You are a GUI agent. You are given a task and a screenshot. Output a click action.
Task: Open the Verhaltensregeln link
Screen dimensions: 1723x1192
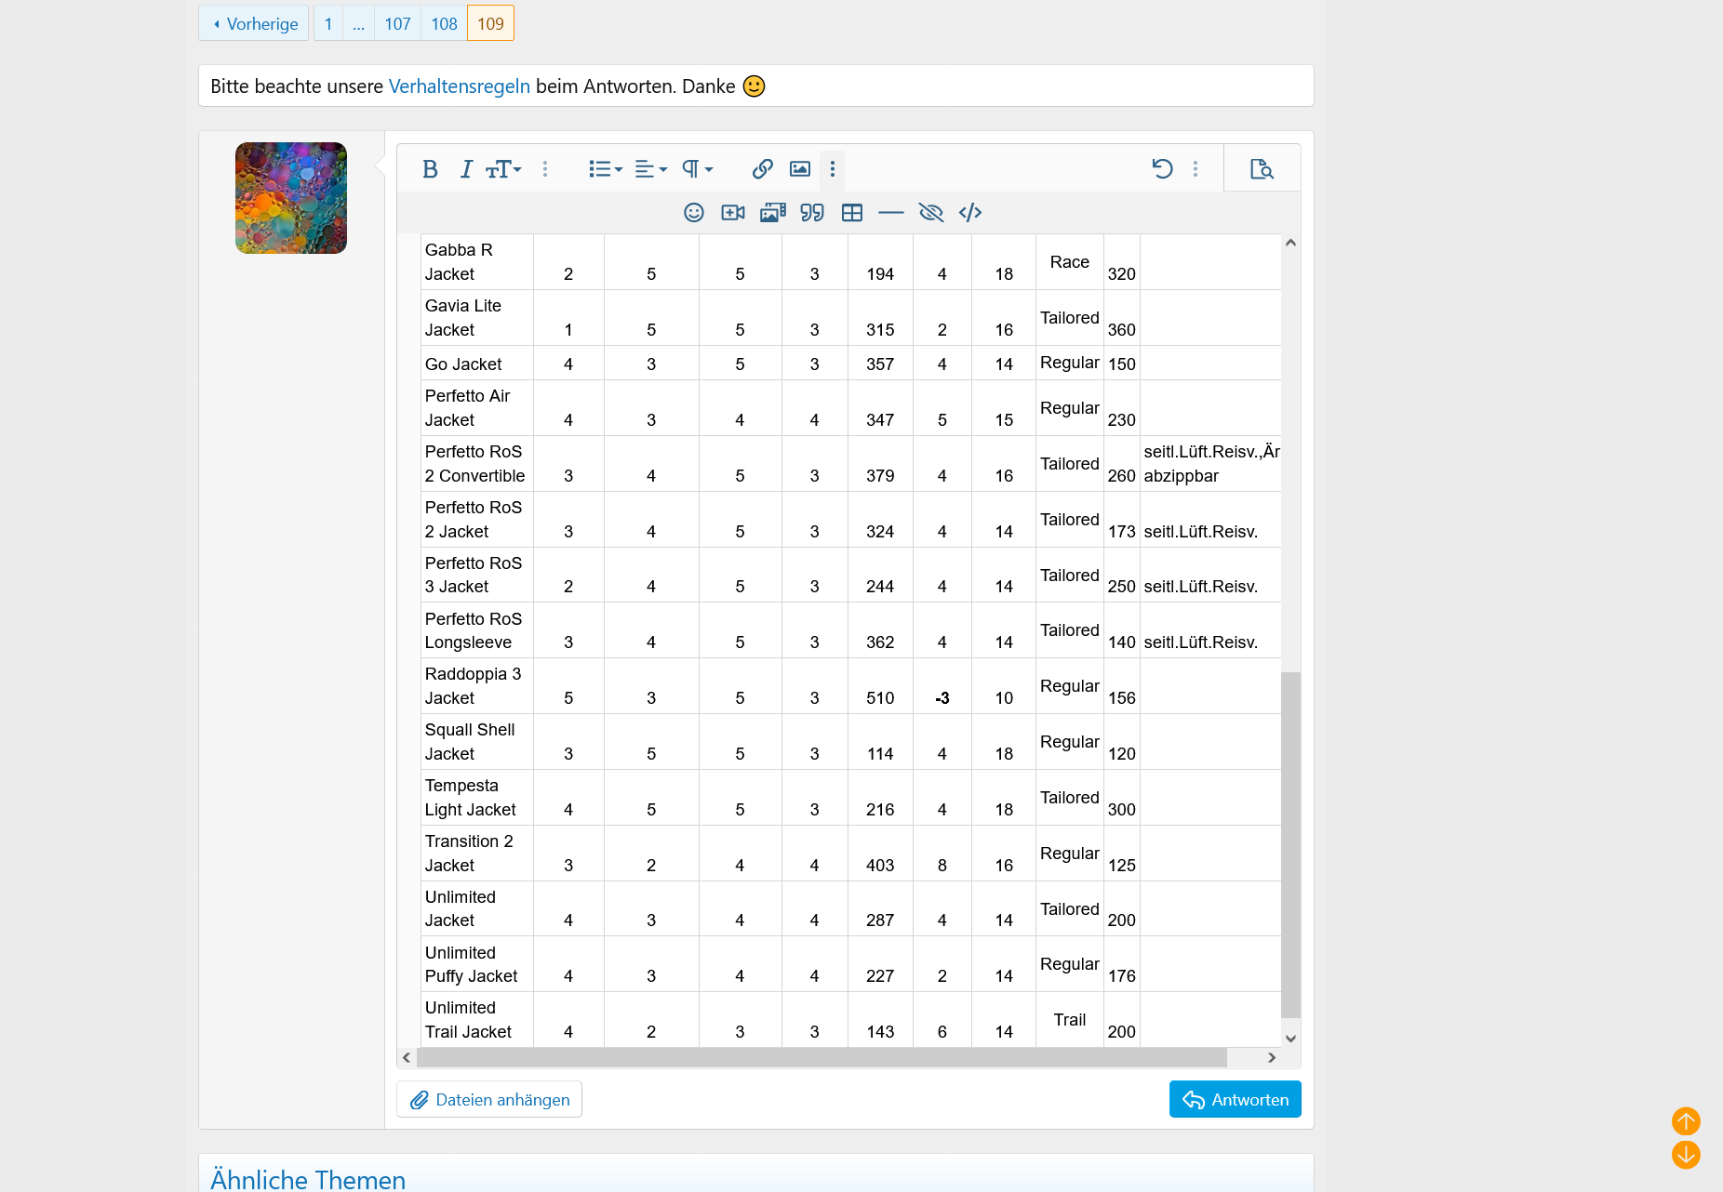click(459, 86)
